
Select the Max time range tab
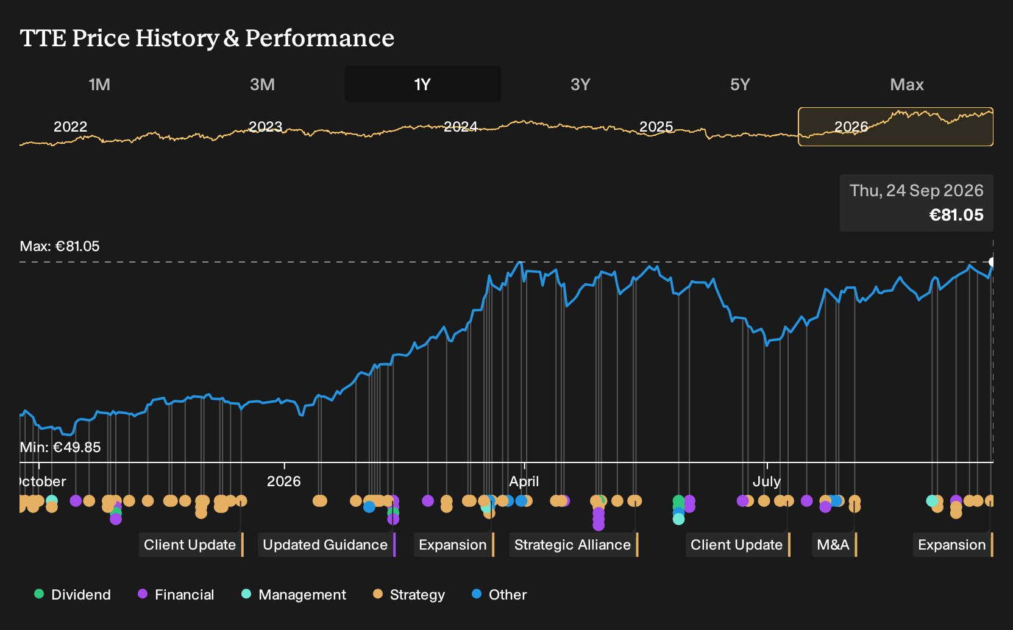tap(907, 84)
